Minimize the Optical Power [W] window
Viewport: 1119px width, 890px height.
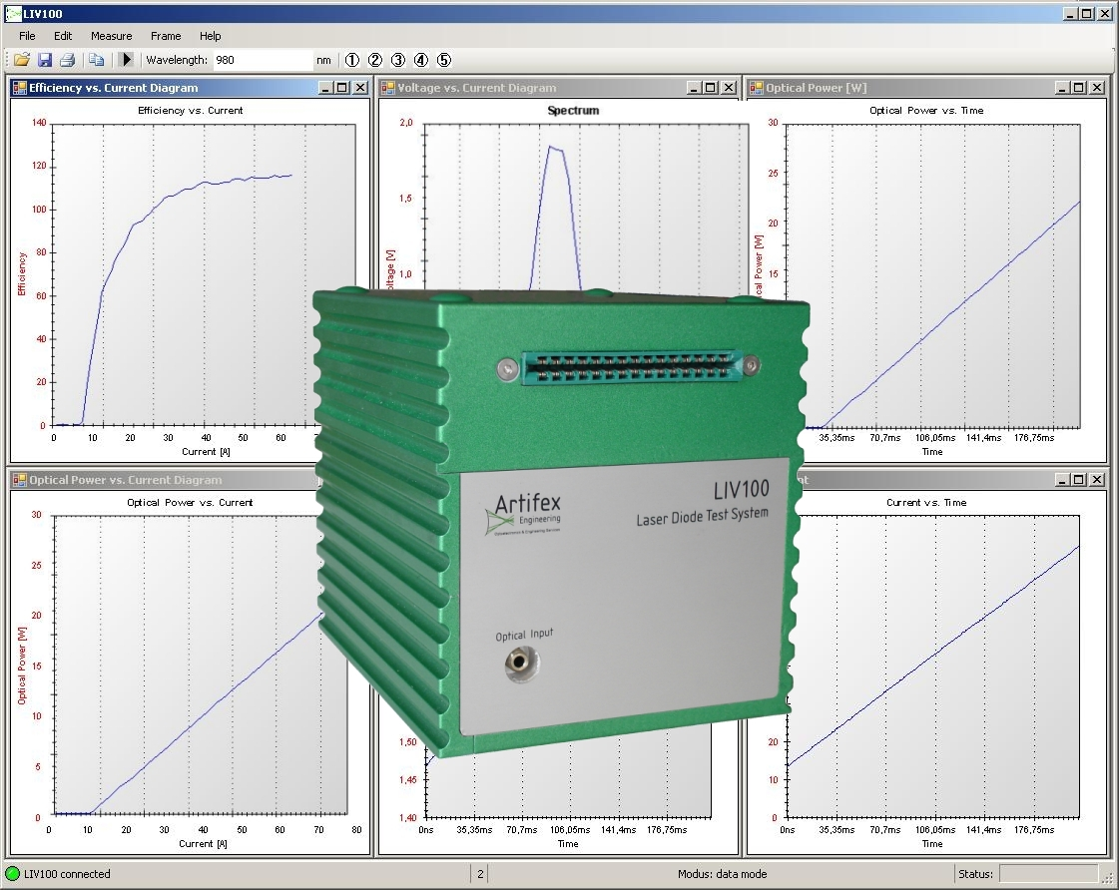[x=1062, y=88]
